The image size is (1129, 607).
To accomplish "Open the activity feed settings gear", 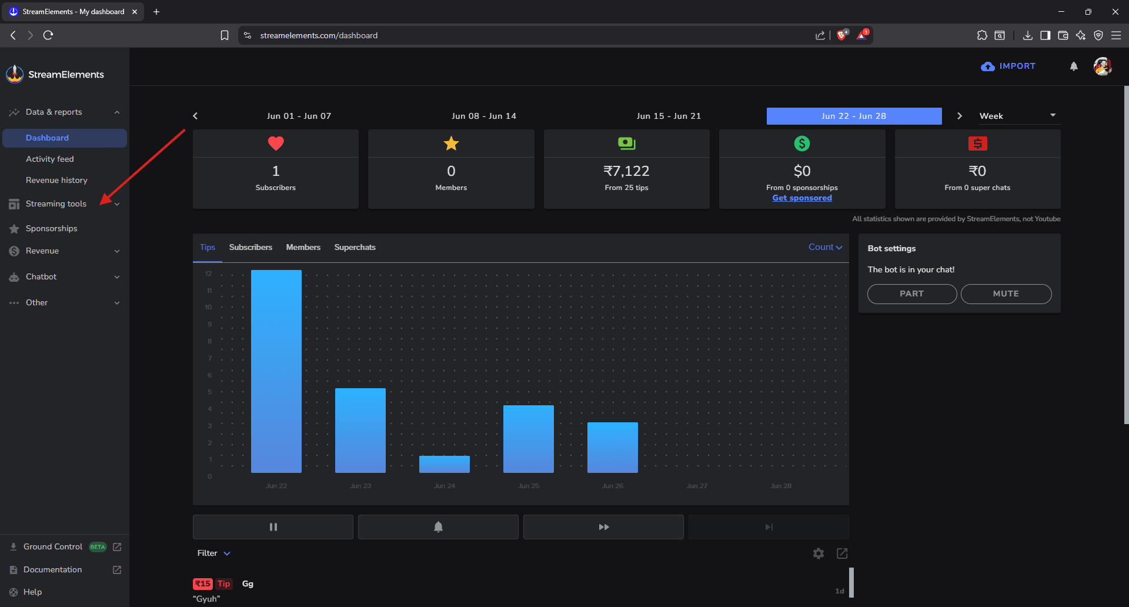I will (818, 553).
